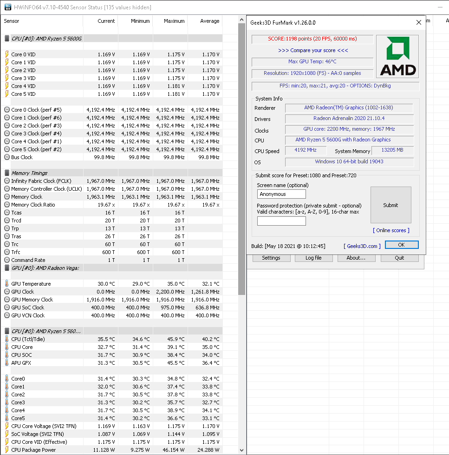Click the FurMark About... button

pyautogui.click(x=356, y=258)
